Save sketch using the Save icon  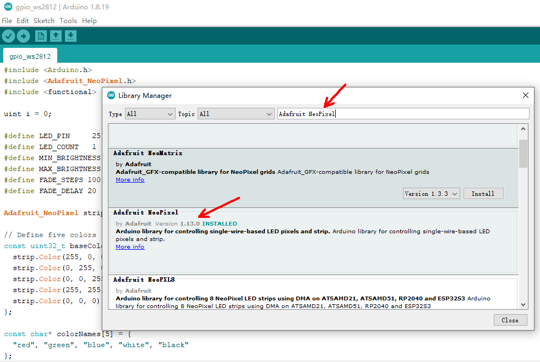[x=70, y=36]
